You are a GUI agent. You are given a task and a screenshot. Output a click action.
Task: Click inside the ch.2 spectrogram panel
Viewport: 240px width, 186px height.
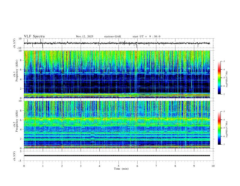click(x=117, y=125)
